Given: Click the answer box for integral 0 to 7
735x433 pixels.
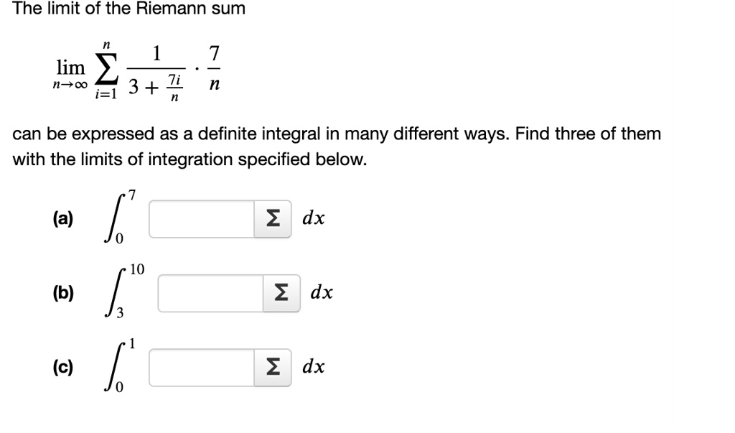Looking at the screenshot, I should pyautogui.click(x=202, y=219).
